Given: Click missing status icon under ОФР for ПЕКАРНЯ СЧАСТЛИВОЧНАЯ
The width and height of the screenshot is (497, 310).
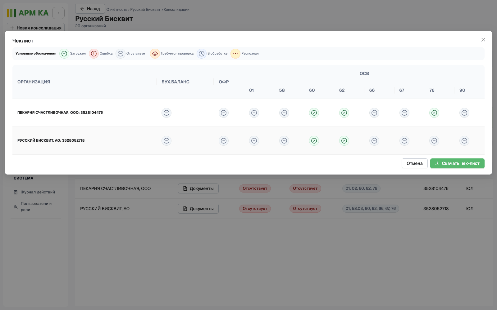Looking at the screenshot, I should point(224,113).
